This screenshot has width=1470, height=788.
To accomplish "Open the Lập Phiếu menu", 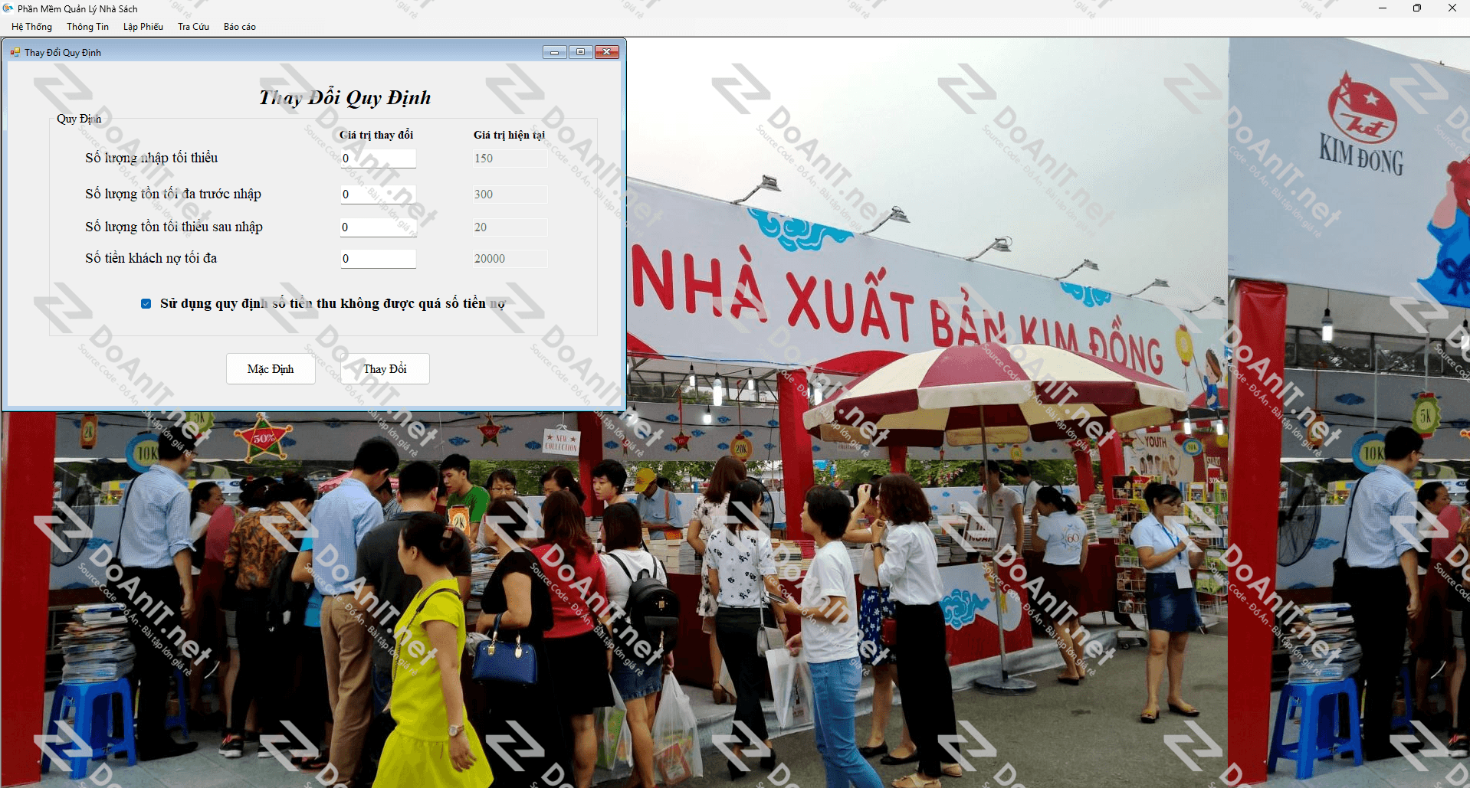I will (143, 27).
